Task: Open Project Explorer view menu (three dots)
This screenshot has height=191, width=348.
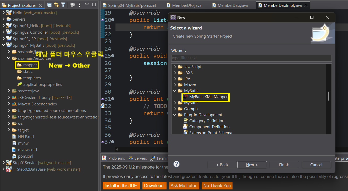Action: (x=80, y=5)
